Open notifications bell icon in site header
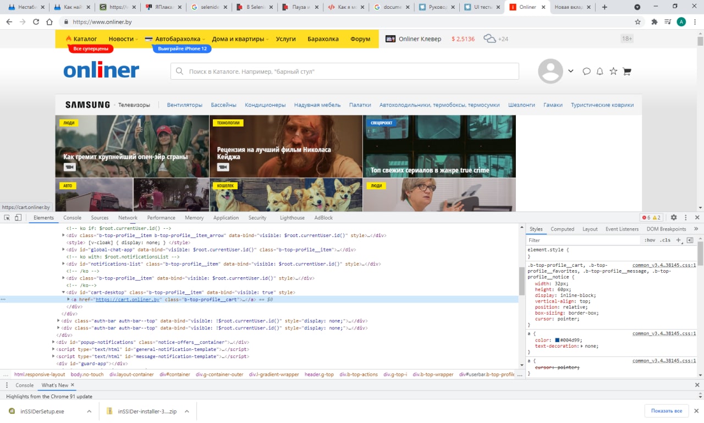The width and height of the screenshot is (704, 423). coord(600,72)
